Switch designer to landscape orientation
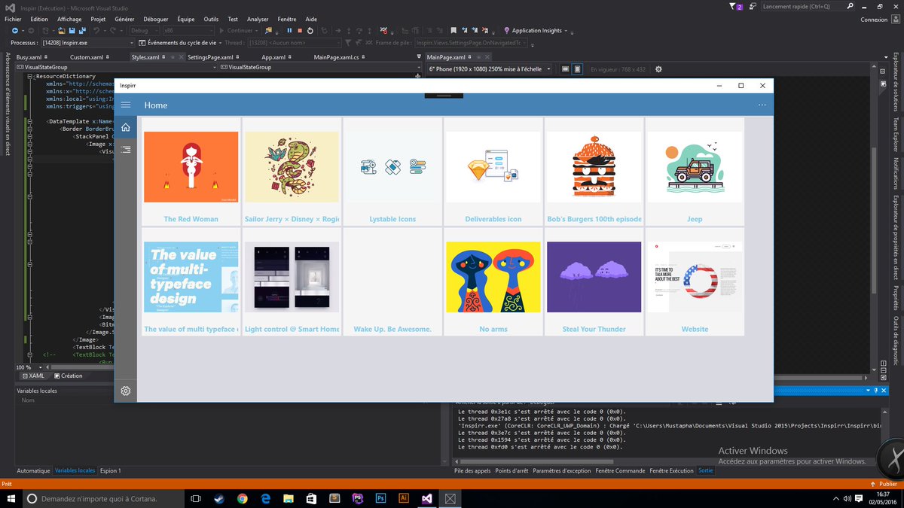Viewport: 904px width, 508px height. point(566,69)
